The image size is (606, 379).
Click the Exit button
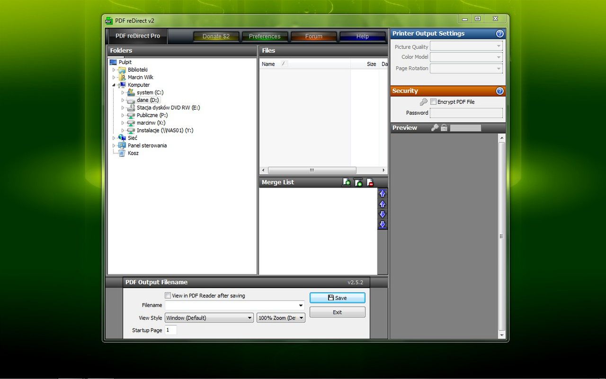(338, 312)
